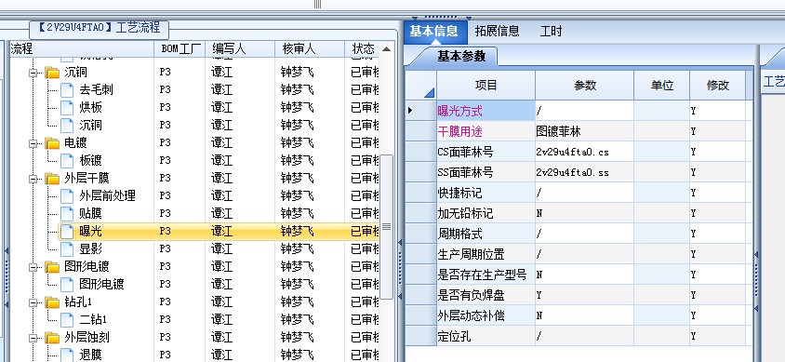The width and height of the screenshot is (785, 362).
Task: Click the 板镀 document icon
Action: [67, 161]
